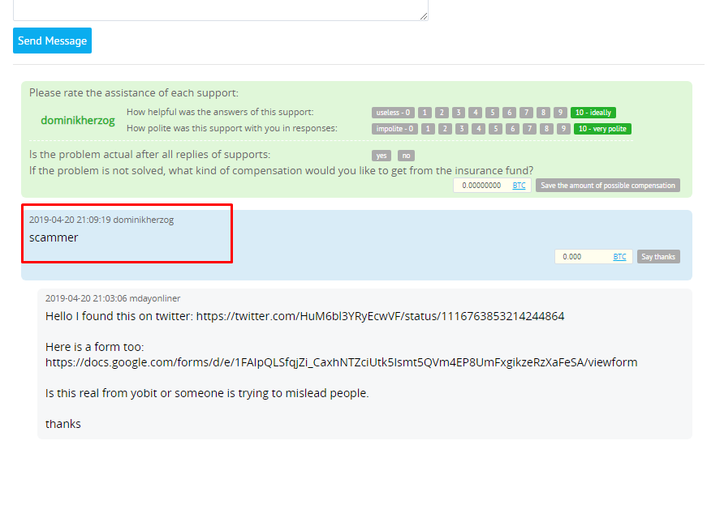This screenshot has height=509, width=707.
Task: Click the 2019-04-20 21:09:19 dominikherzog message header
Action: 101,220
